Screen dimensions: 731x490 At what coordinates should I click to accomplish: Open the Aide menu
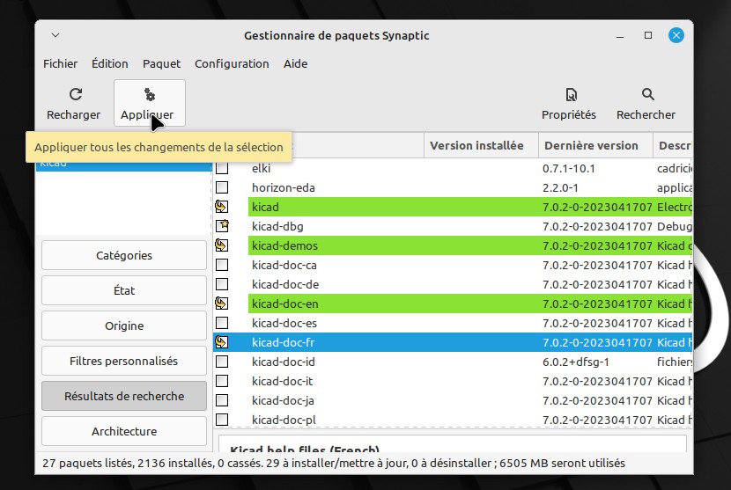pyautogui.click(x=295, y=64)
